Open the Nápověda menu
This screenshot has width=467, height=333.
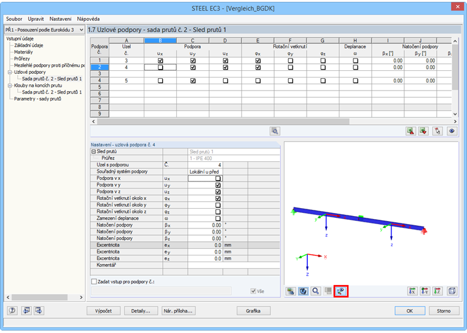click(x=88, y=19)
